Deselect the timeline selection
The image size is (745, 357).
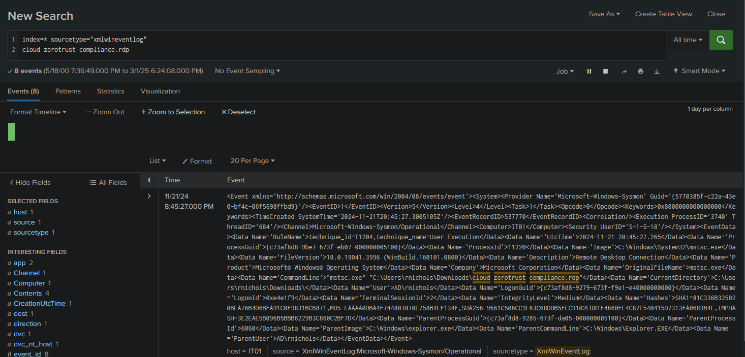[x=238, y=112]
